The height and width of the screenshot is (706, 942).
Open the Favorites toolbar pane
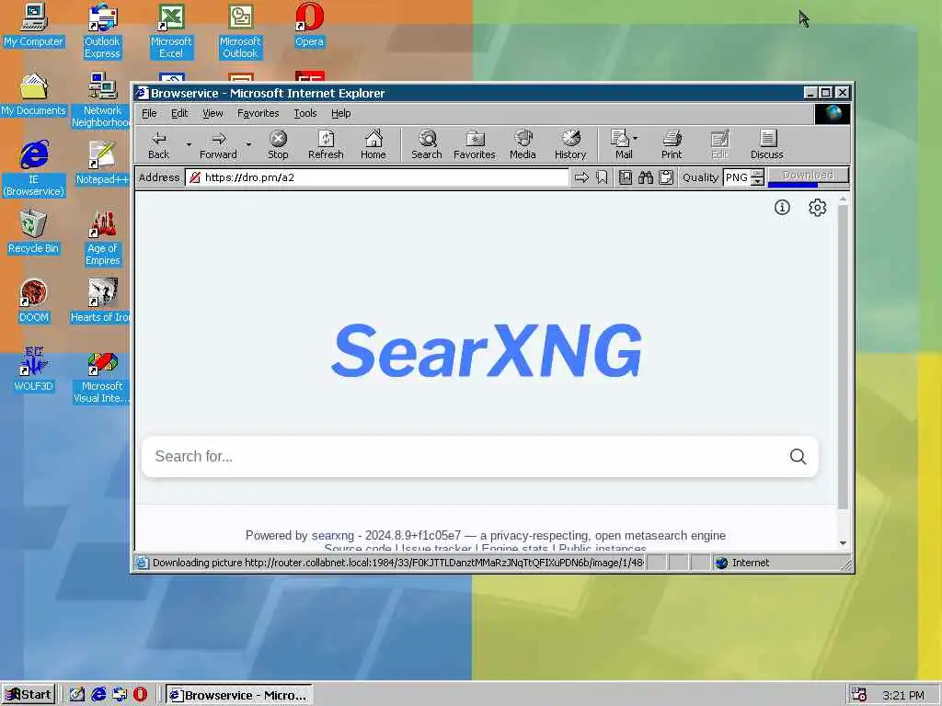(474, 145)
